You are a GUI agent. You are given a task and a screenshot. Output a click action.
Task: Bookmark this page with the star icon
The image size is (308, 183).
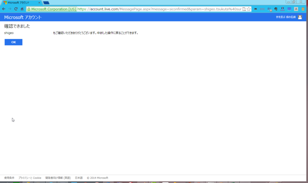(249, 9)
